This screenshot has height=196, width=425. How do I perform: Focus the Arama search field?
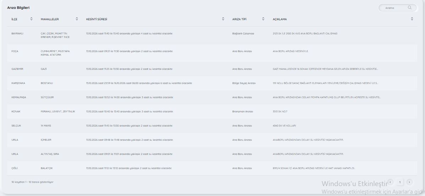(x=398, y=8)
